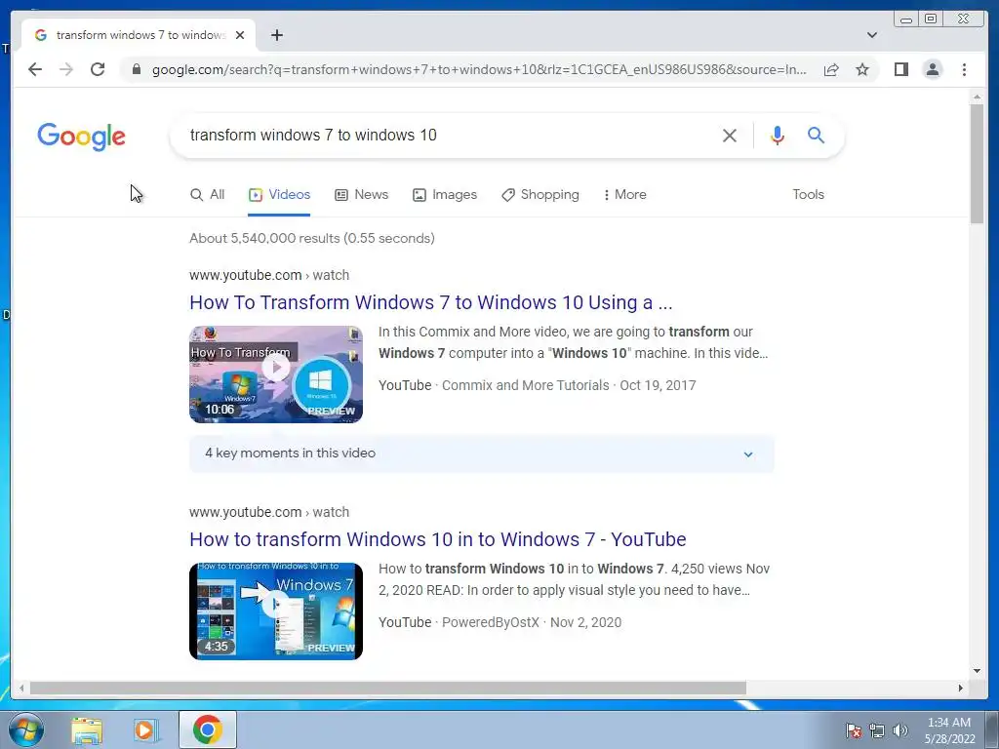Click the scroll down arrow of vertical scrollbar
Viewport: 999px width, 749px height.
click(x=977, y=670)
